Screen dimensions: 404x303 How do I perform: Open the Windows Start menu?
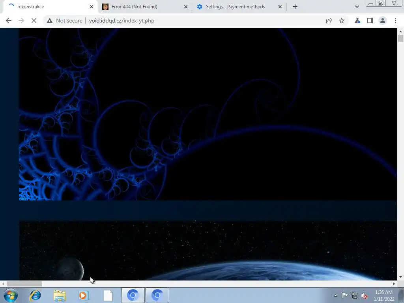pos(11,295)
